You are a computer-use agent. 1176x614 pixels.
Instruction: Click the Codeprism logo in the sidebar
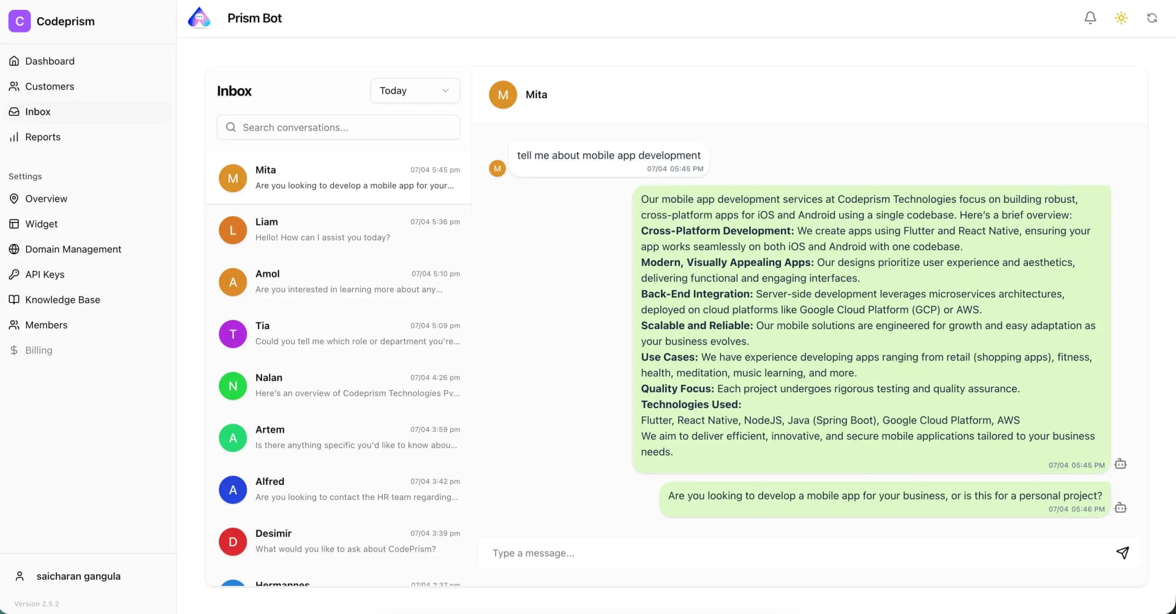19,20
